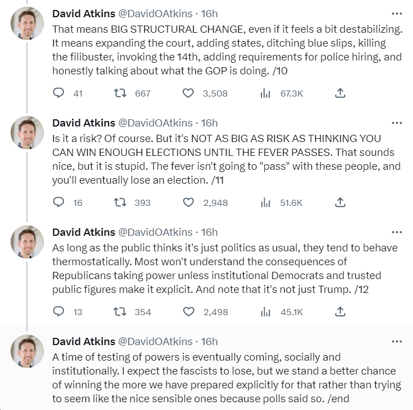
Task: Reply to the /11 tweet with 16 replies
Action: [58, 203]
